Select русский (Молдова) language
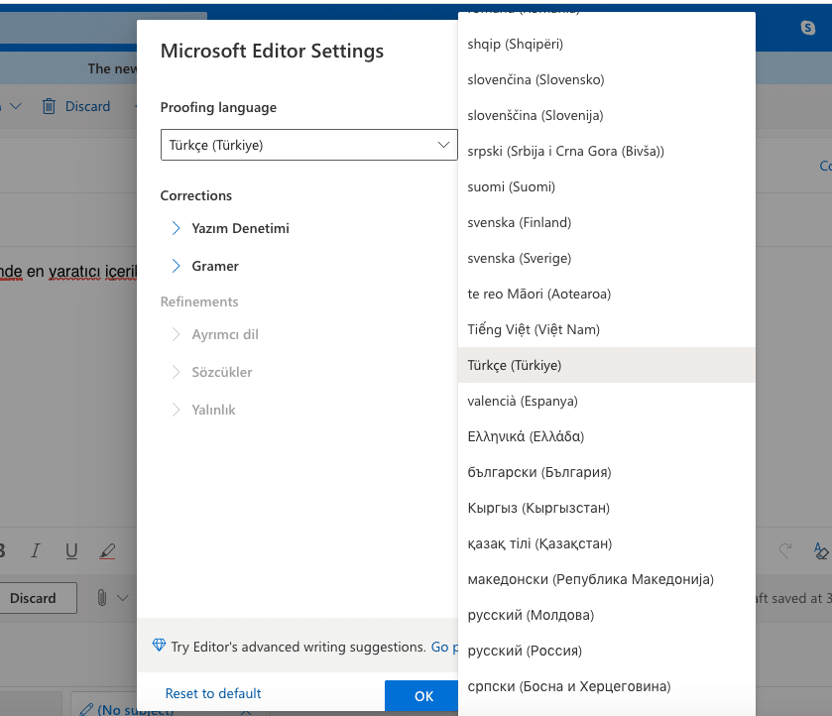This screenshot has height=716, width=832. tap(607, 615)
